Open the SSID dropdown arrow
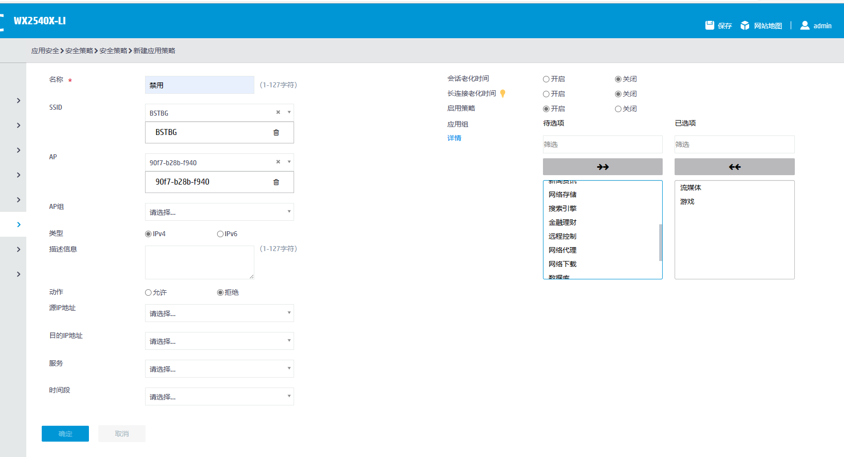This screenshot has height=457, width=844. [x=289, y=112]
